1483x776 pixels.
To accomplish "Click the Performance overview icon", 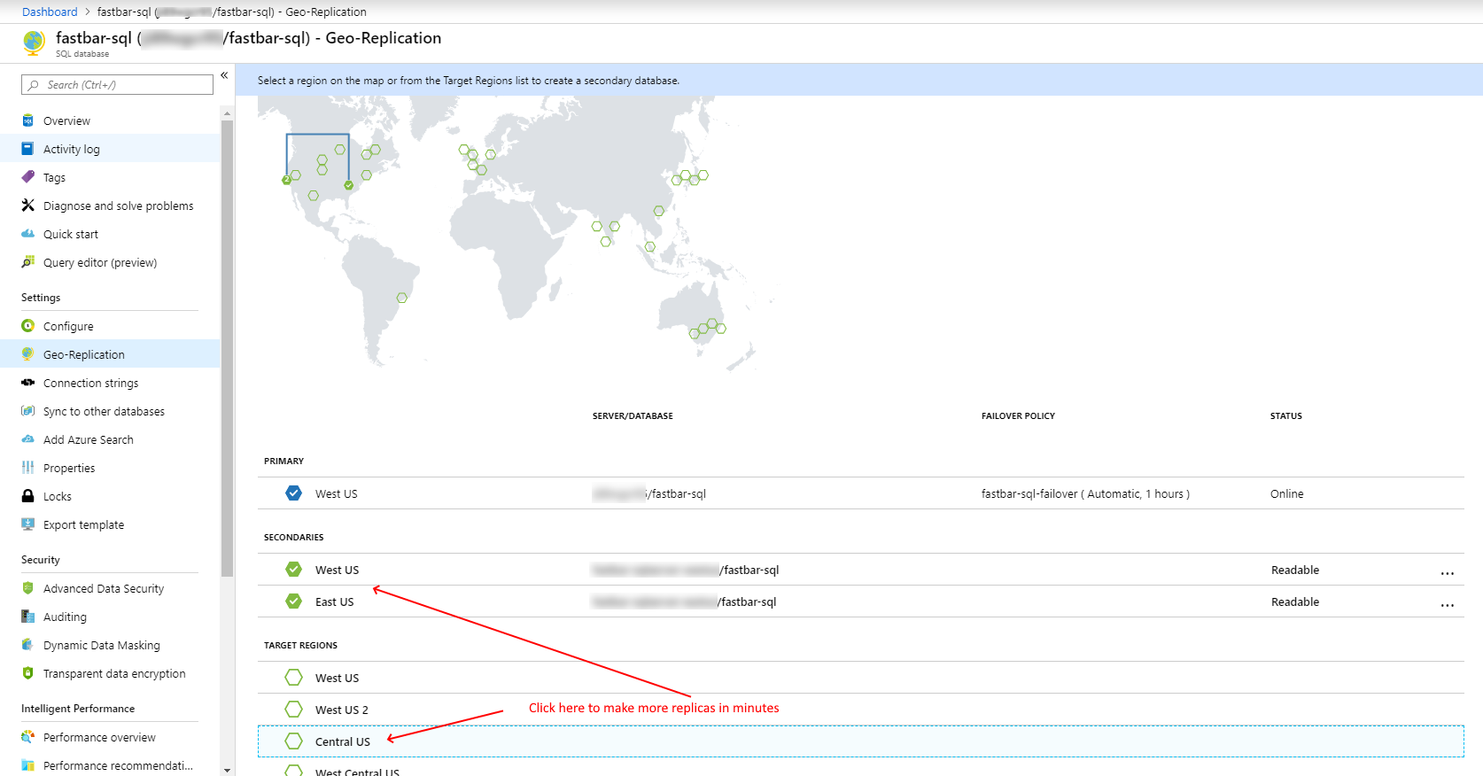I will pos(28,737).
